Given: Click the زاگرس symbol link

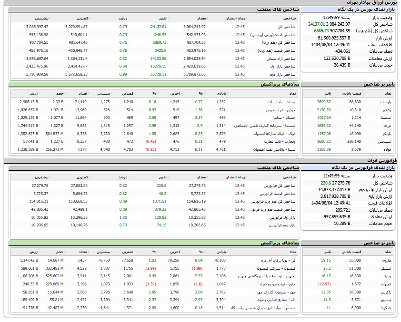Looking at the screenshot, I should 384,292.
